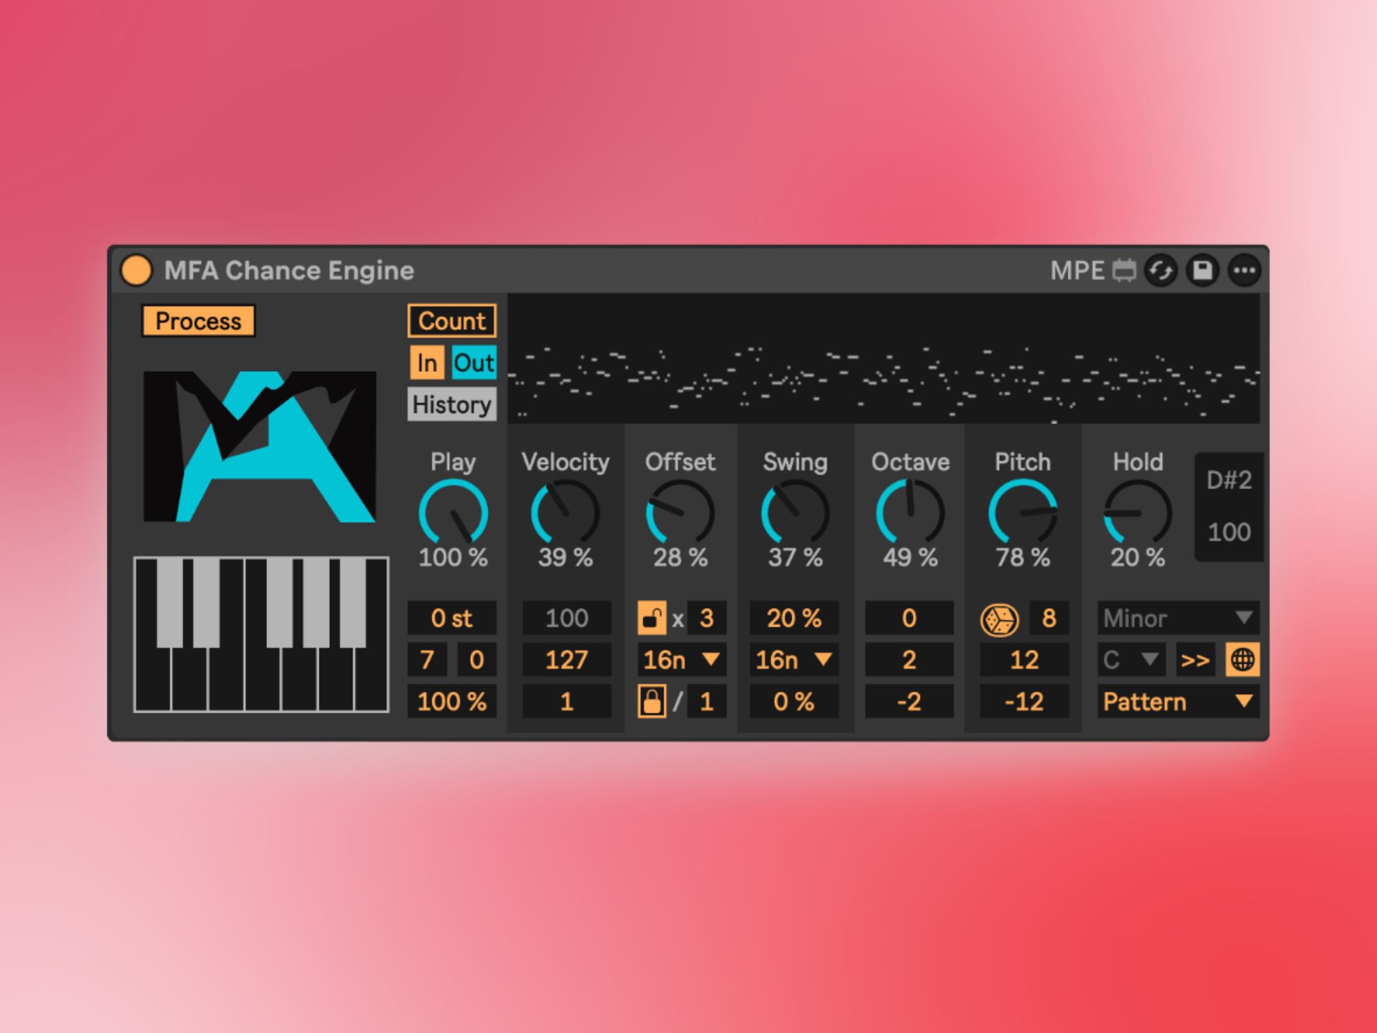This screenshot has height=1033, width=1377.
Task: Open the three-dots options menu icon
Action: 1244,270
